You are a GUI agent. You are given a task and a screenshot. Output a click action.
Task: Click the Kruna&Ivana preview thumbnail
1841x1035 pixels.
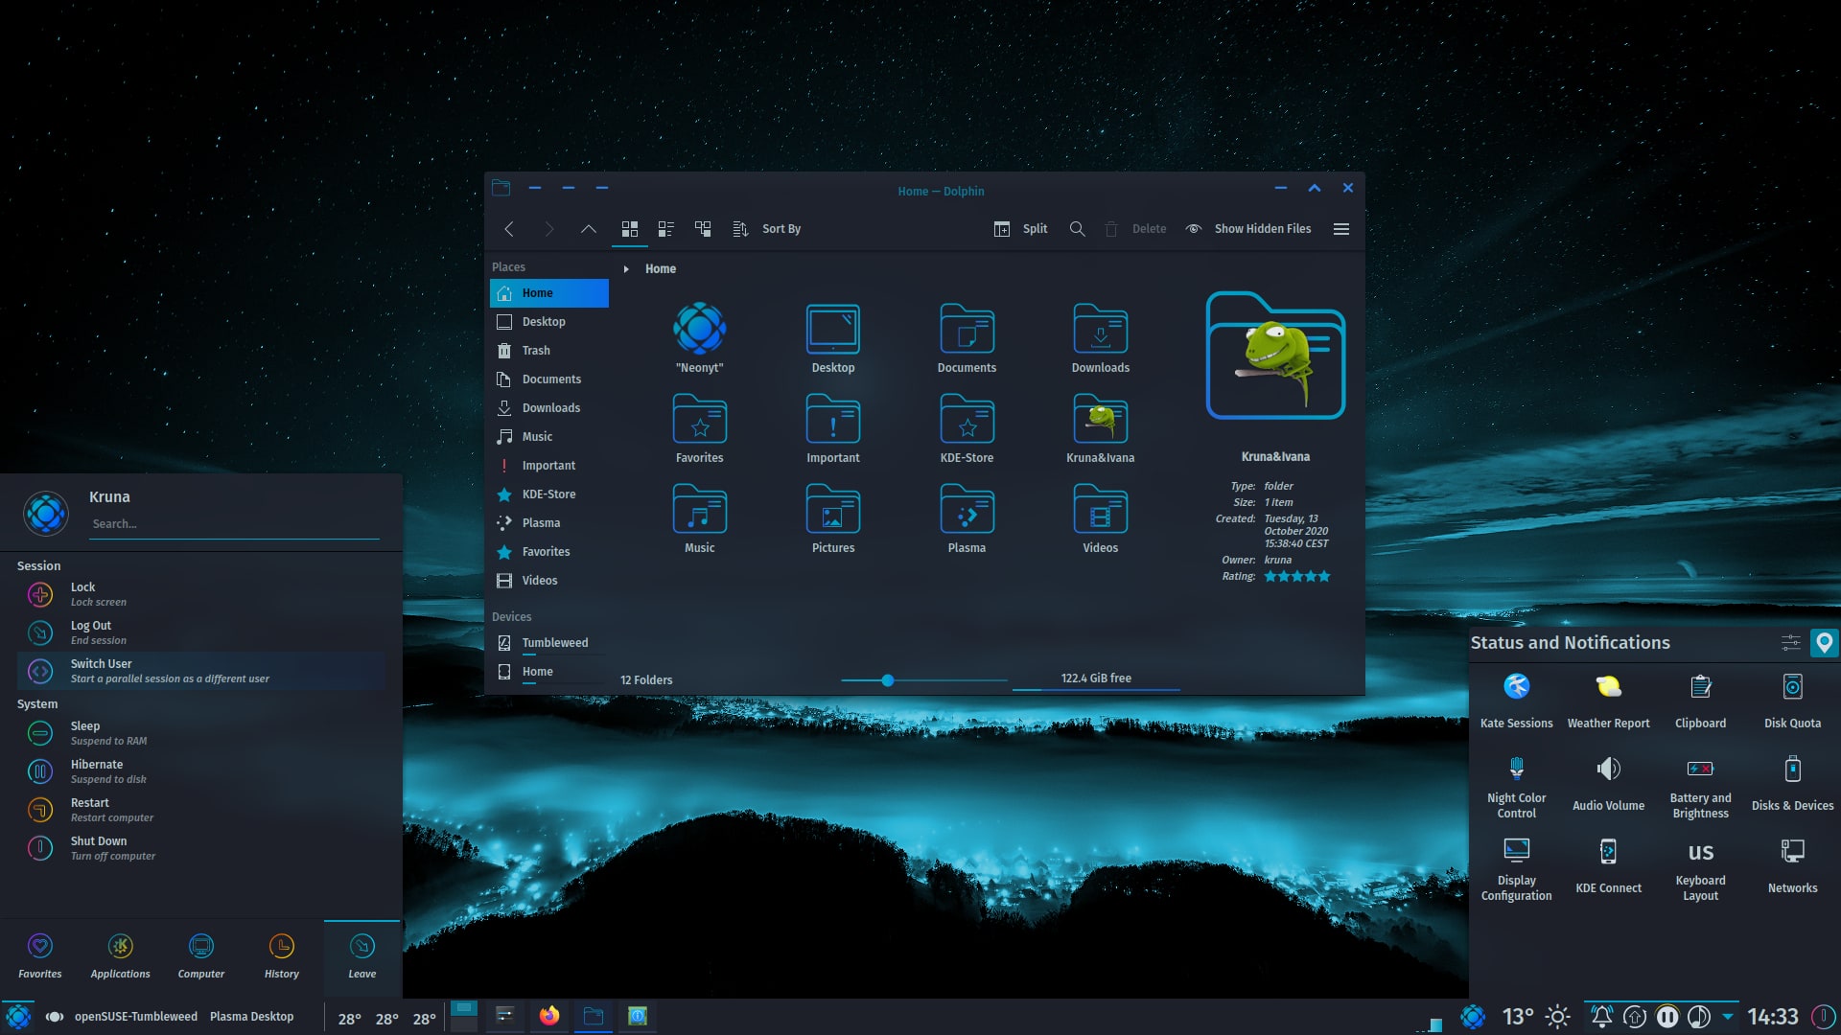(x=1275, y=356)
